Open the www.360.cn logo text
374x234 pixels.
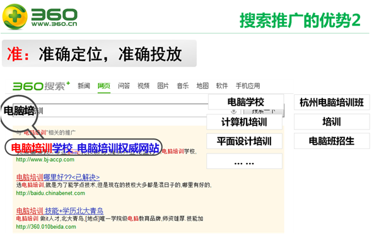(x=54, y=24)
